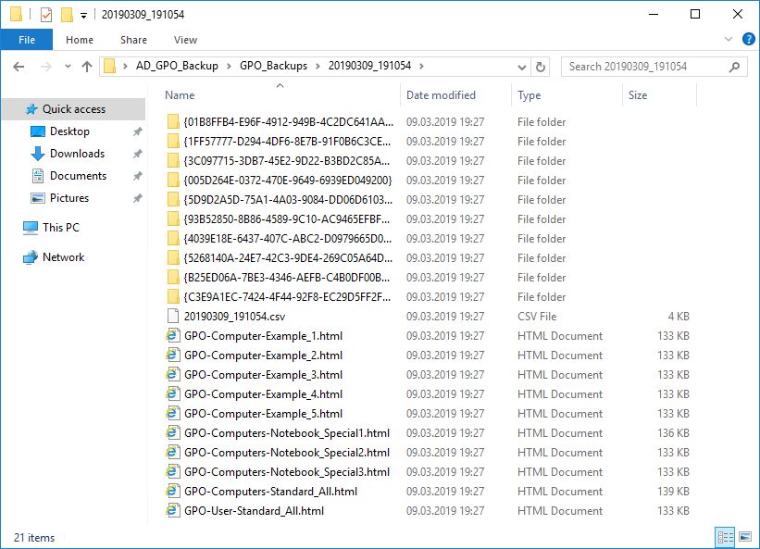Select GPO-Computers-Notebook_Special2.html file
The width and height of the screenshot is (760, 549).
[x=287, y=452]
